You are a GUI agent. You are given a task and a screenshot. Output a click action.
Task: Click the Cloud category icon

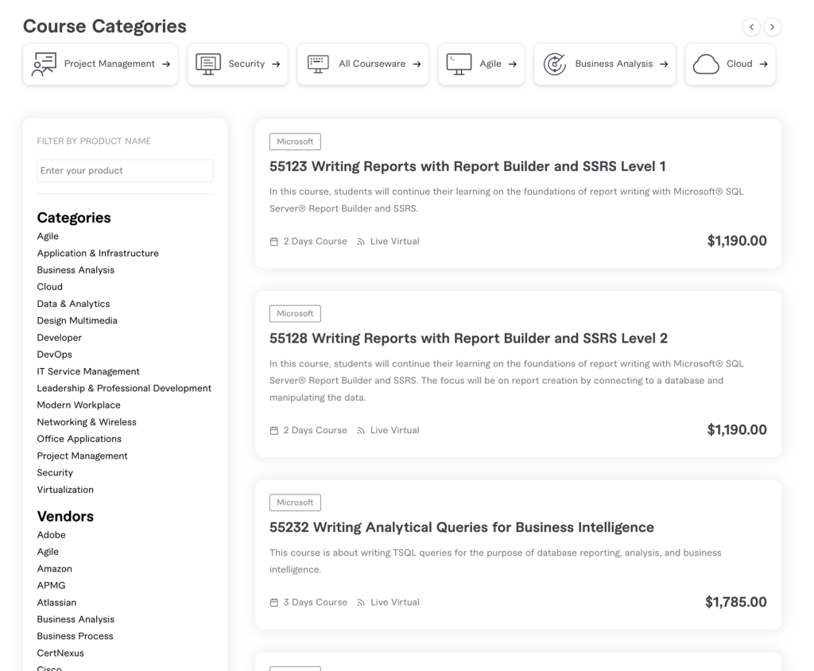706,64
